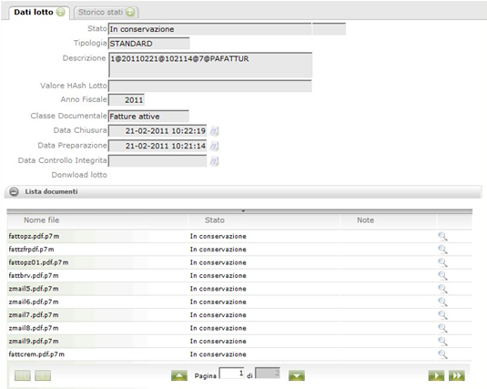The width and height of the screenshot is (487, 389).
Task: Click the small triangle above the table
Action: click(x=243, y=211)
